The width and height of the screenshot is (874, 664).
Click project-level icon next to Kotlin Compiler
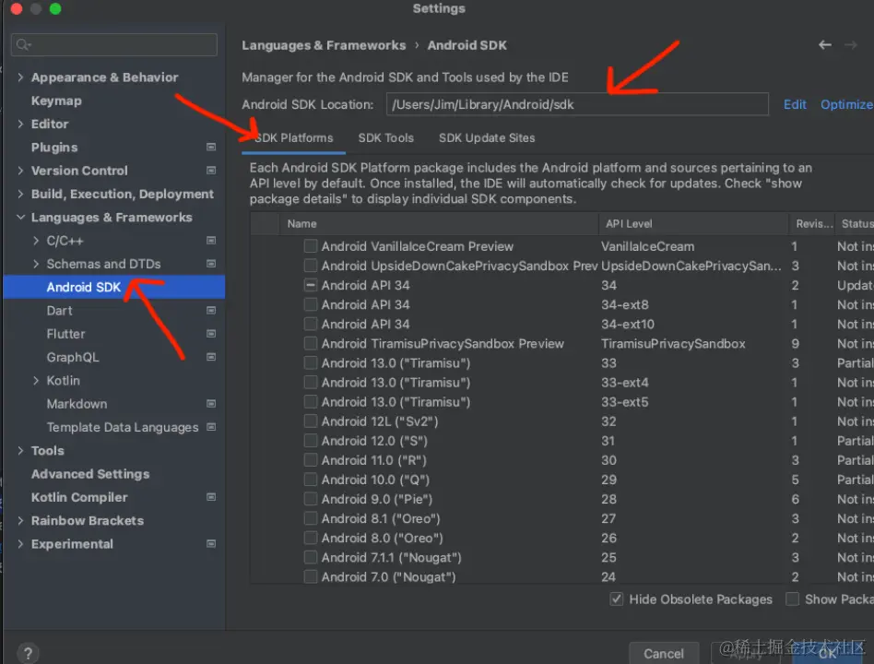pos(211,497)
